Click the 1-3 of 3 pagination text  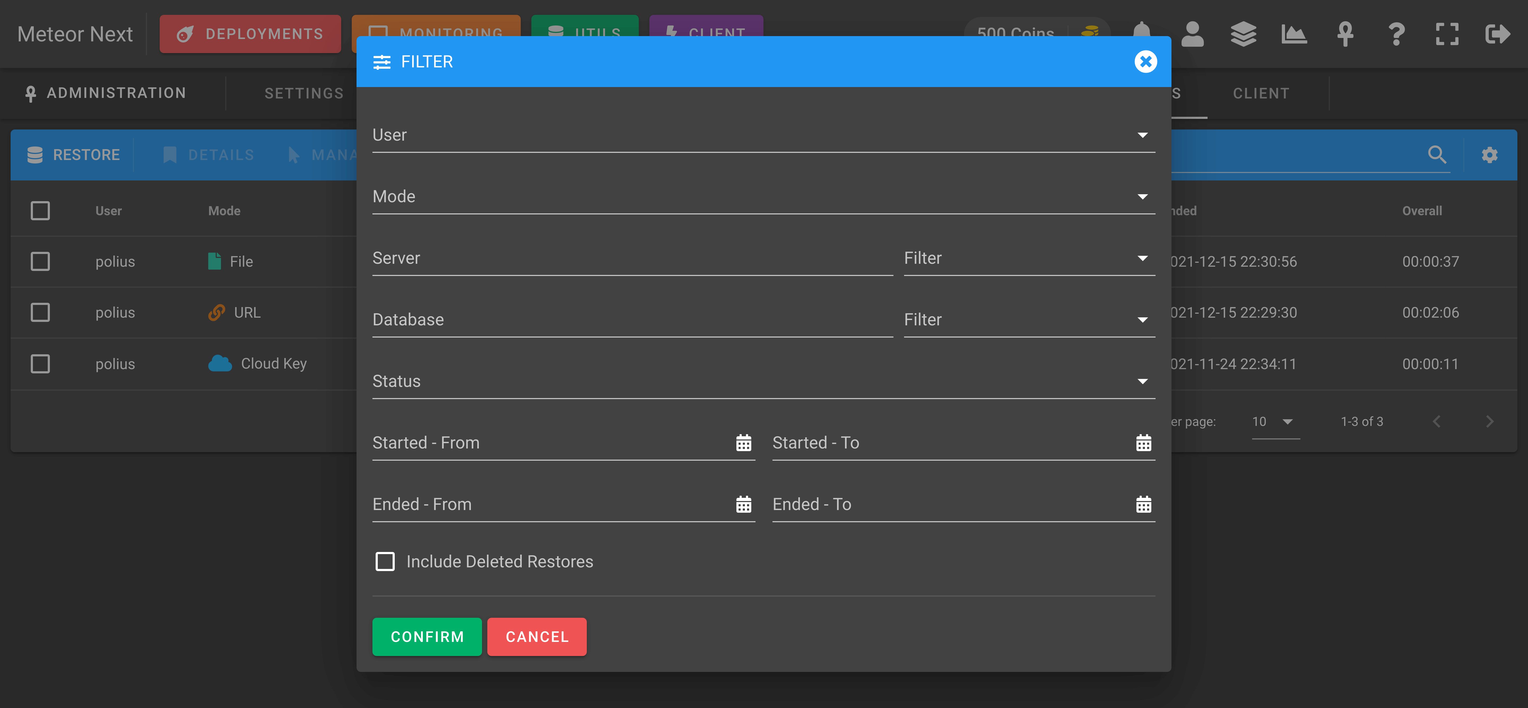point(1362,421)
